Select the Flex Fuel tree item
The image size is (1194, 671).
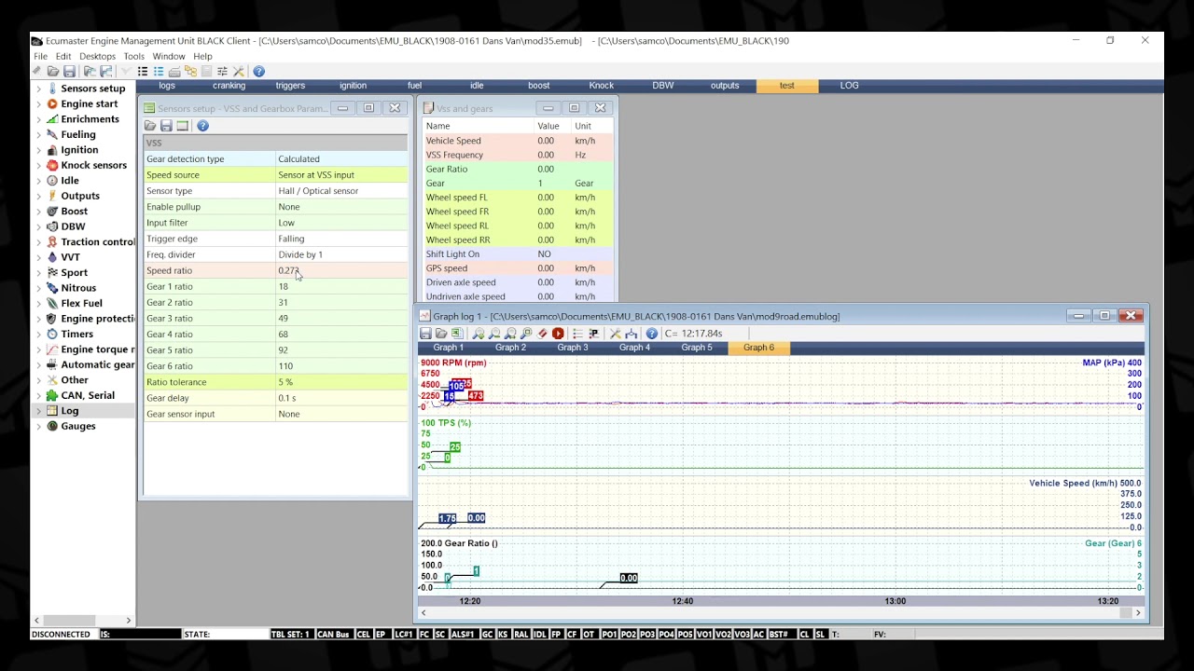(x=82, y=303)
